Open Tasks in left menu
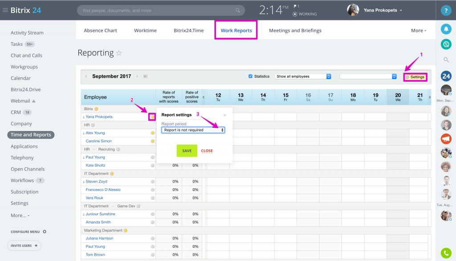Screen dimensions: 456x261 16,44
